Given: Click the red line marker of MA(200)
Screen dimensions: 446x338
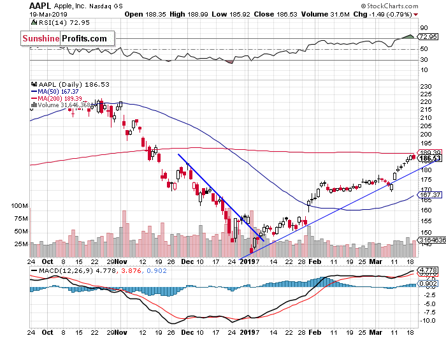Looking at the screenshot, I should pyautogui.click(x=34, y=98).
